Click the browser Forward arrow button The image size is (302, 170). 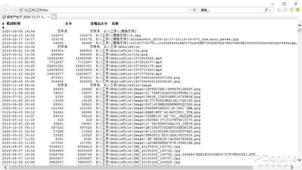(x=14, y=10)
